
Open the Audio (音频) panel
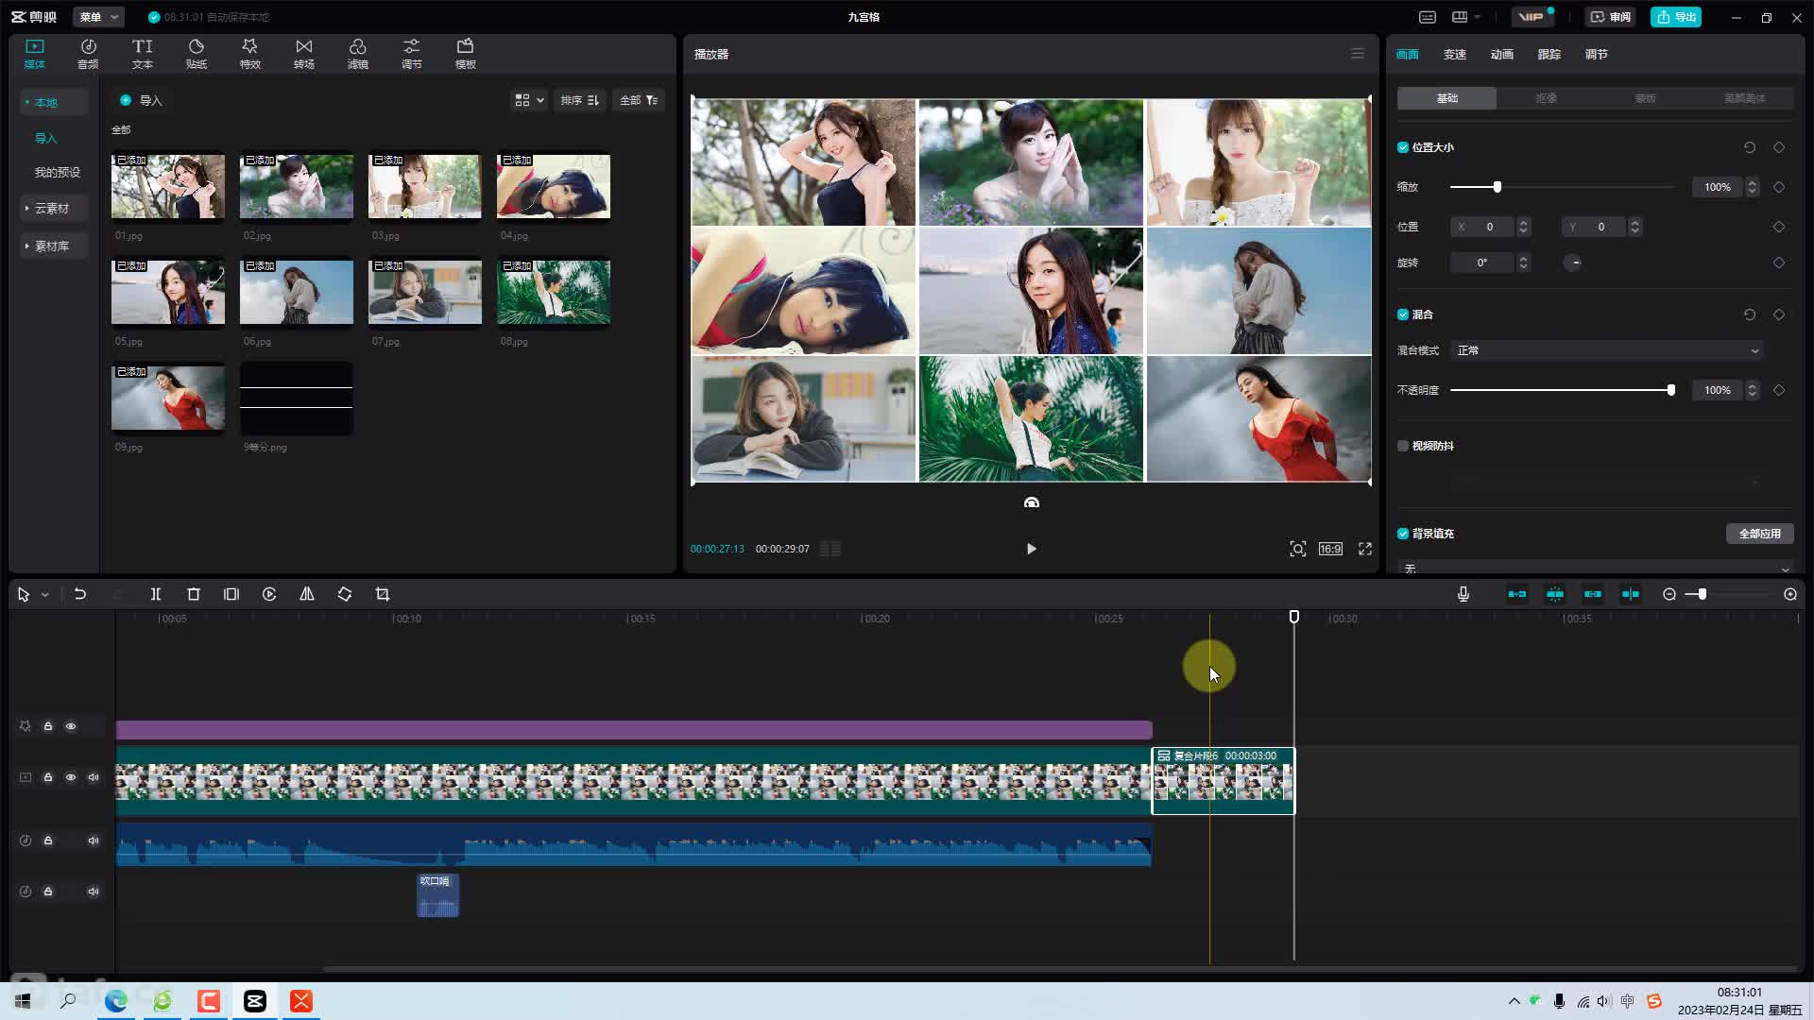tap(88, 54)
